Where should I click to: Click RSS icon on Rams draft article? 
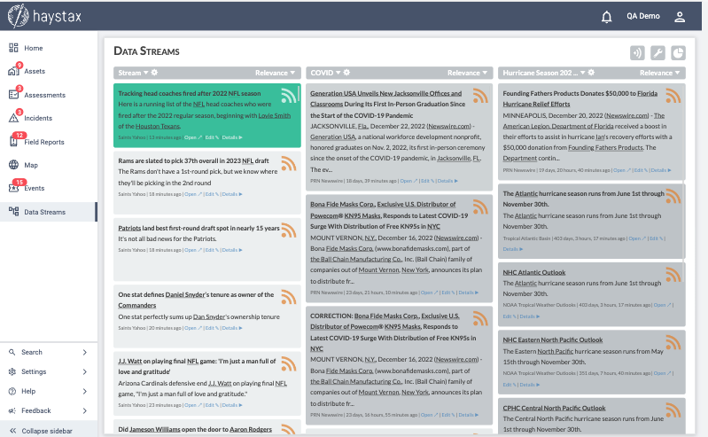(x=288, y=163)
